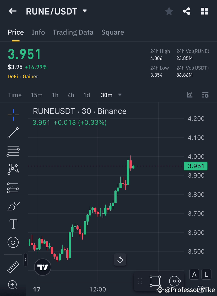Open the RUNE/USDT pair selector dropdown
Image resolution: width=217 pixels, height=296 pixels.
(x=84, y=11)
